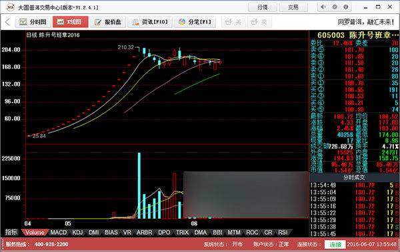Screen dimensions: 400x252
Task: Select the Volume indicator tab
Action: pos(35,233)
